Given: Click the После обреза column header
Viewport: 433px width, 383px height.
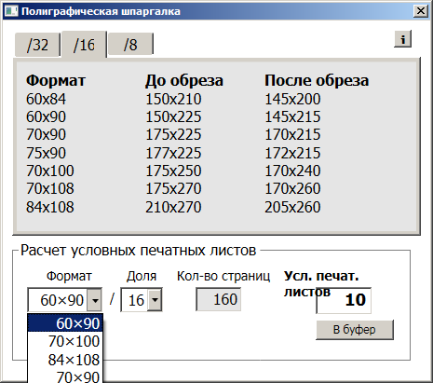Looking at the screenshot, I should [x=317, y=80].
